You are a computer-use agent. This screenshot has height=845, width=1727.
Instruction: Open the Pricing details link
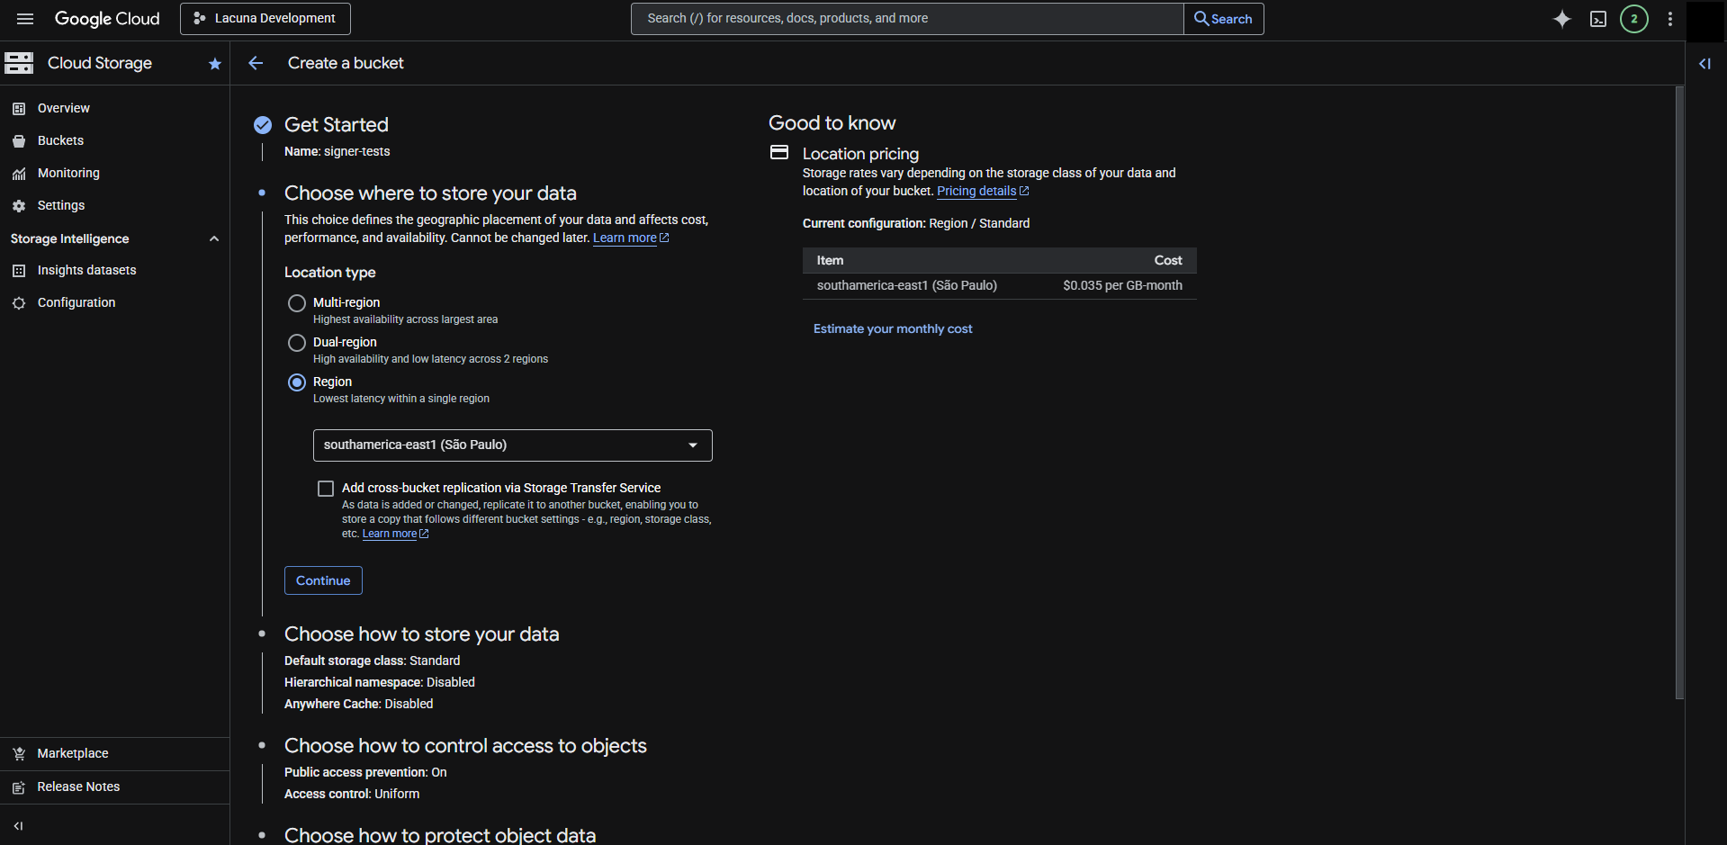(976, 191)
